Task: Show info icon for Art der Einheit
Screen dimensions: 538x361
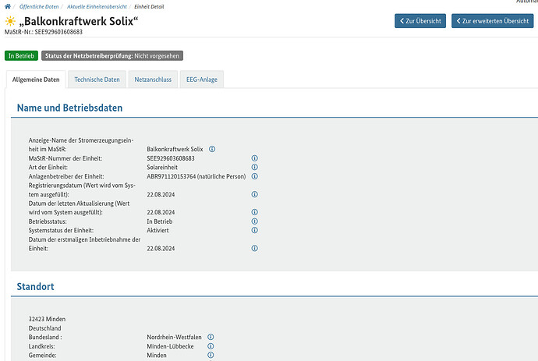Action: coord(255,167)
